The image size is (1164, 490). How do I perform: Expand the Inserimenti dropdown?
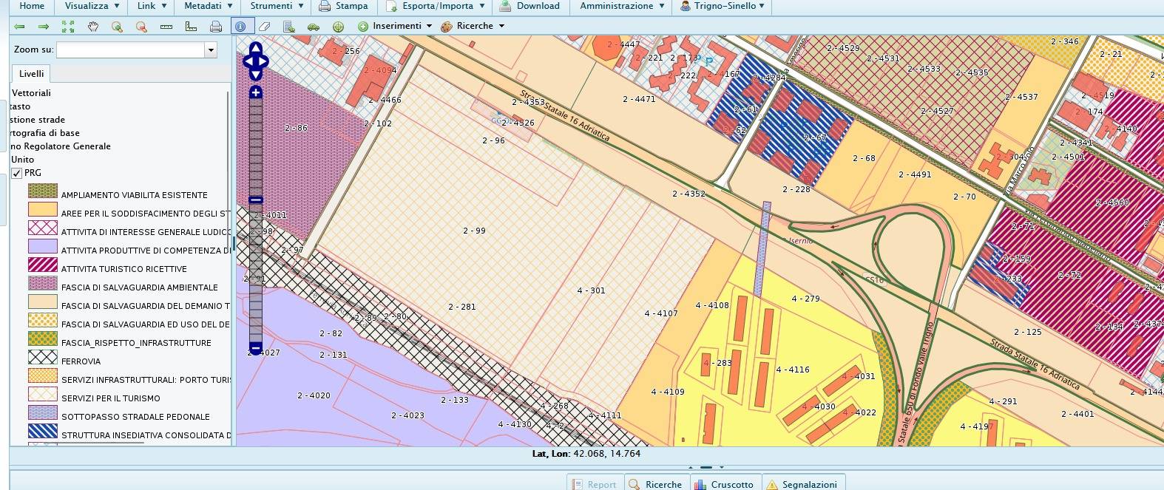click(395, 26)
